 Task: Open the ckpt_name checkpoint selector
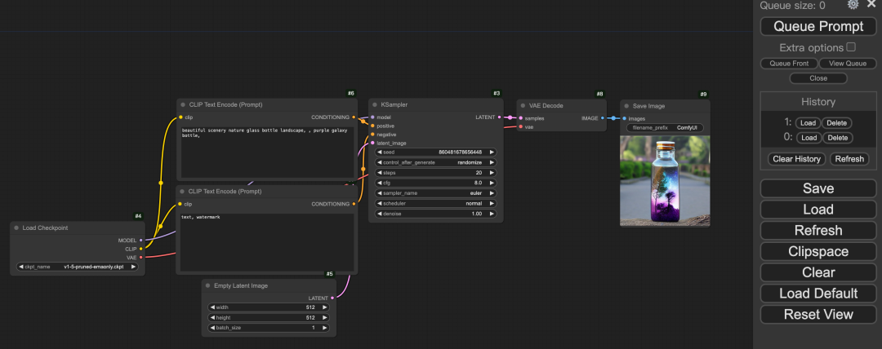(77, 267)
